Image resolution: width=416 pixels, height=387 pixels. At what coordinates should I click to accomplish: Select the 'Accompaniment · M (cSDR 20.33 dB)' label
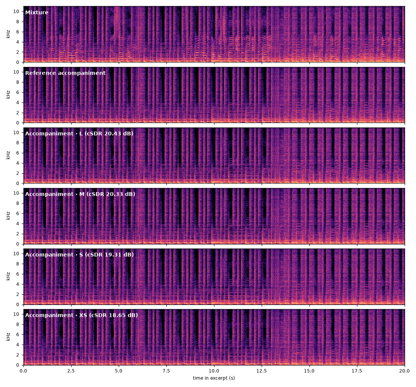(x=80, y=194)
